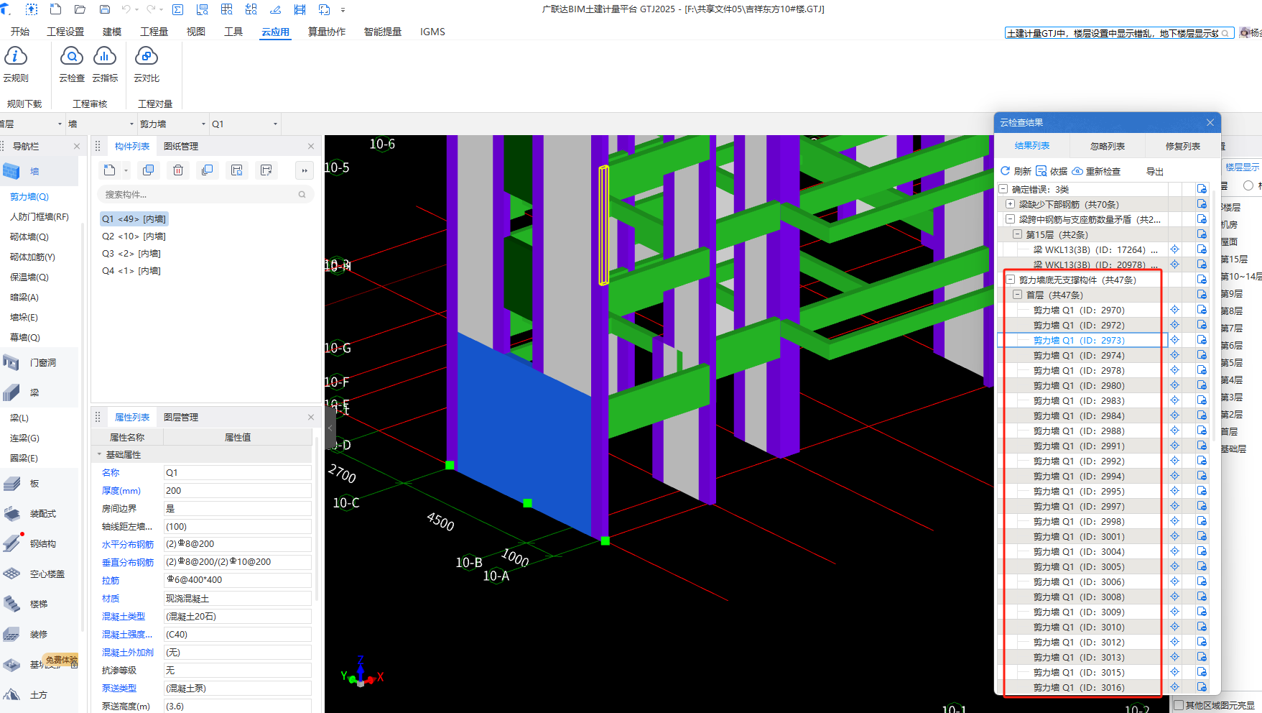Click the sigma summary calculation icon

coord(178,9)
